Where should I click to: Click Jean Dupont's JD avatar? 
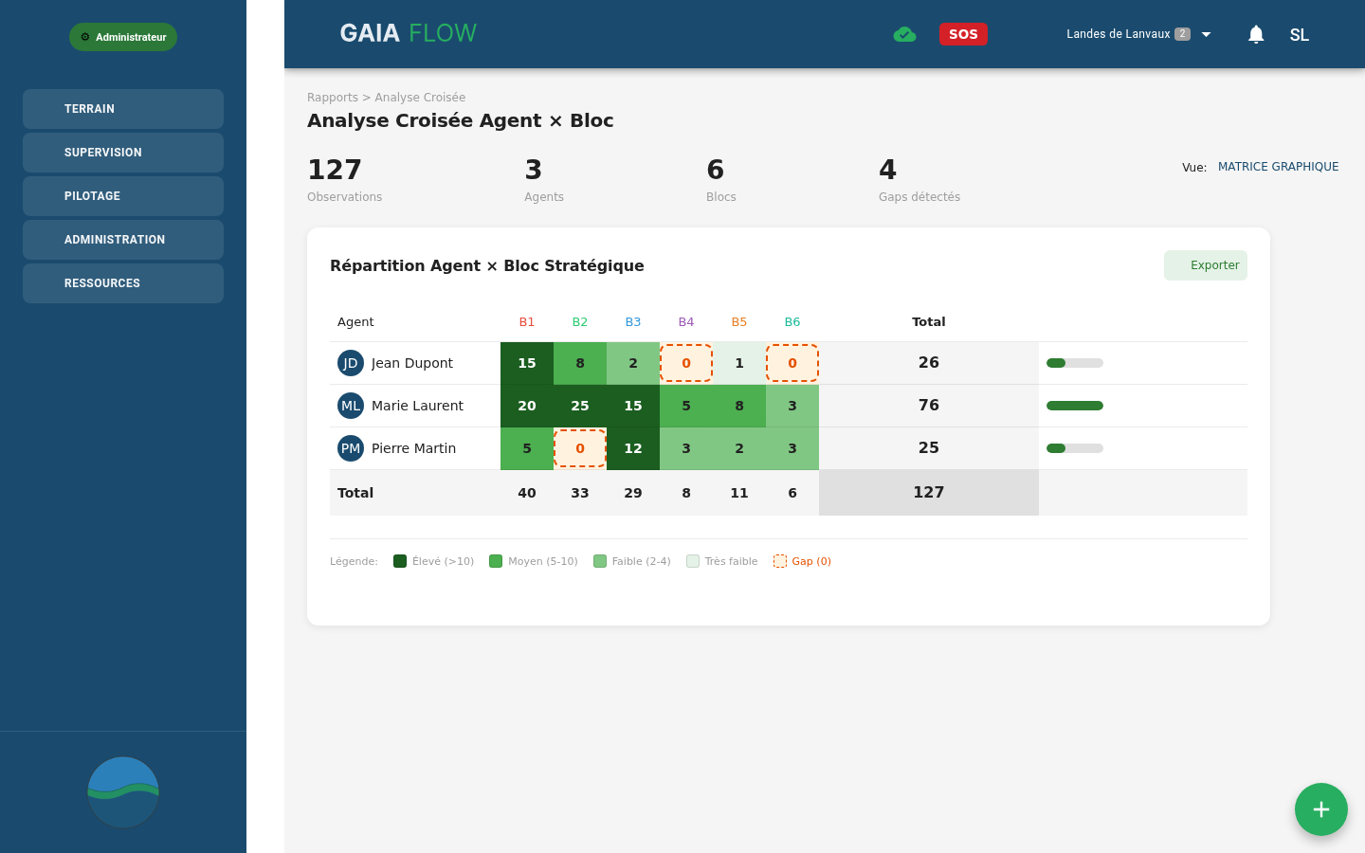pos(351,363)
